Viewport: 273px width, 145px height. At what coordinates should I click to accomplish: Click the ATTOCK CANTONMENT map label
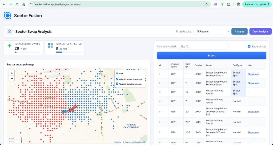(x=131, y=126)
